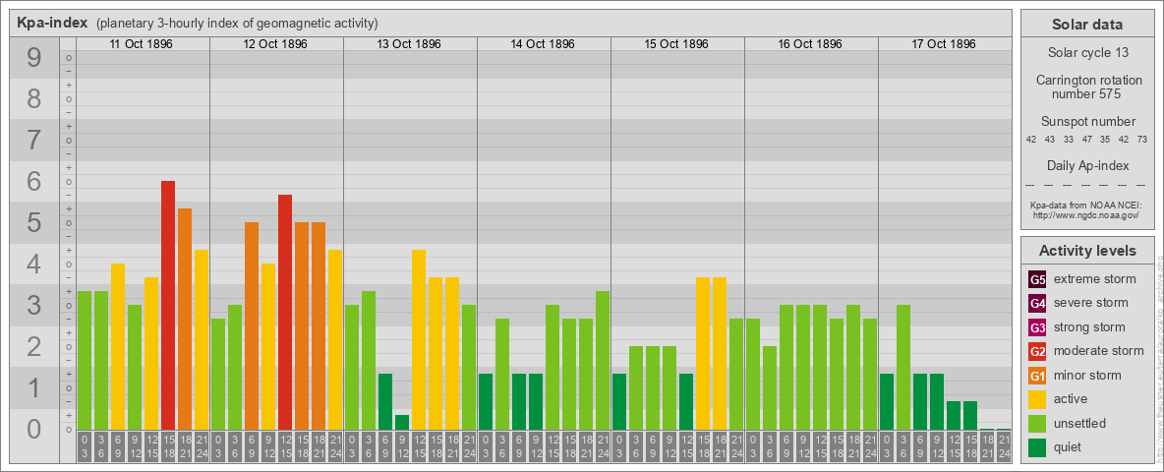Click the '0 3' time label under 11 Oct
Image resolution: width=1164 pixels, height=472 pixels.
pos(85,446)
